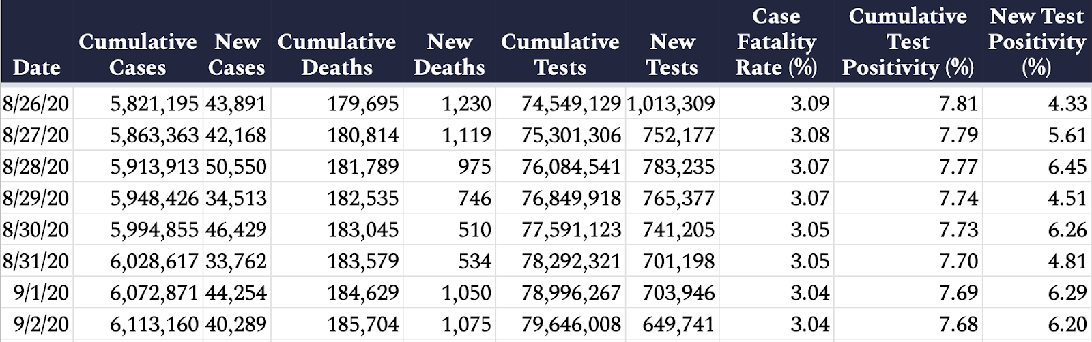Select the 6.45 new test positivity cell

pyautogui.click(x=1037, y=166)
